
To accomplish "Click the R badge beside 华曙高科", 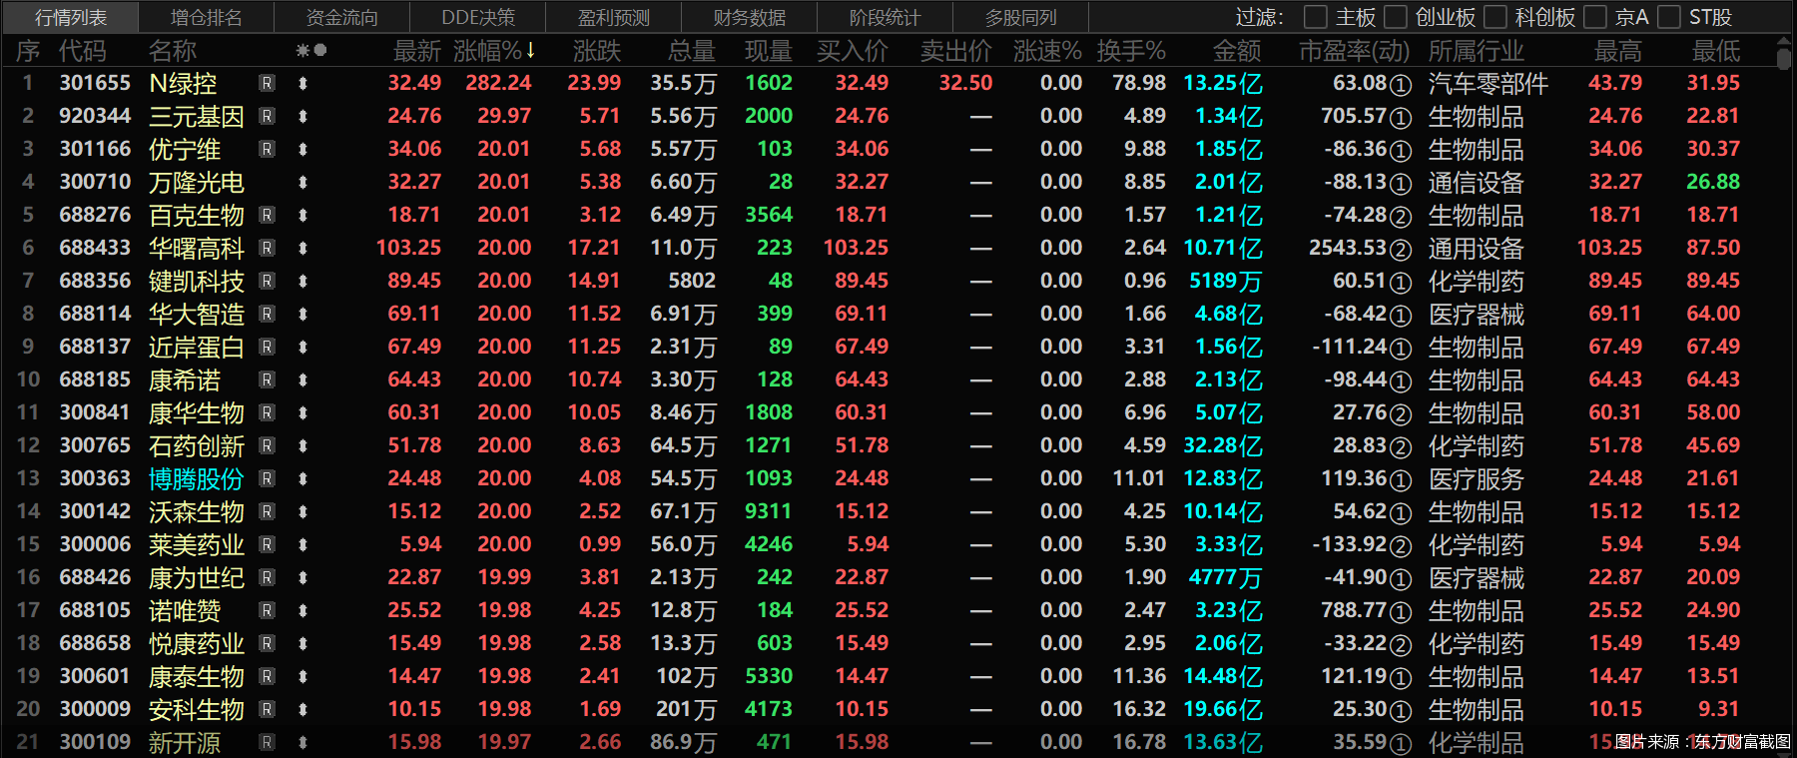I will 267,249.
